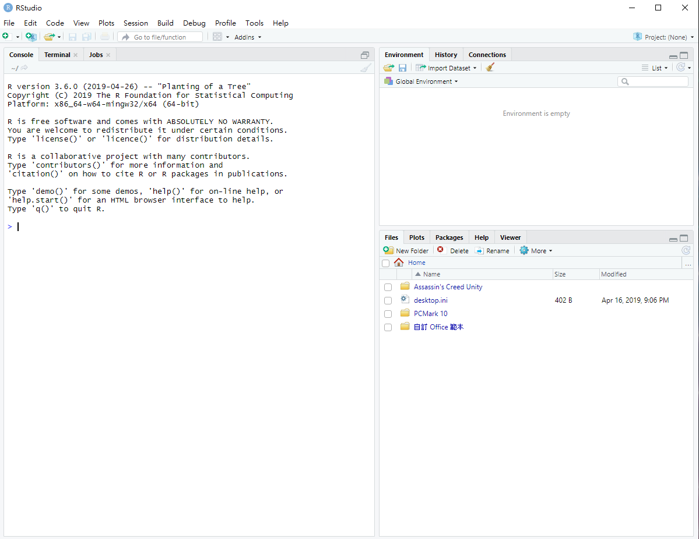Click the Rename button
Viewport: 699px width, 539px height.
(492, 251)
